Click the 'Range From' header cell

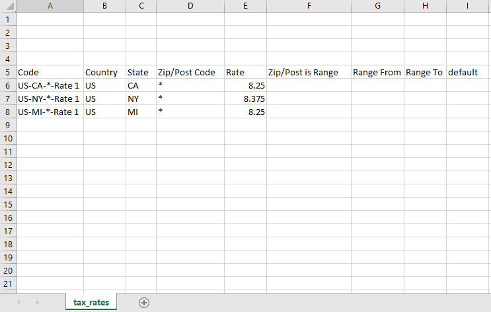click(377, 72)
